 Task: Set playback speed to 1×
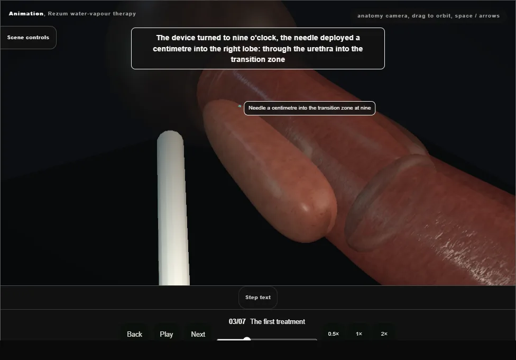tap(358, 334)
